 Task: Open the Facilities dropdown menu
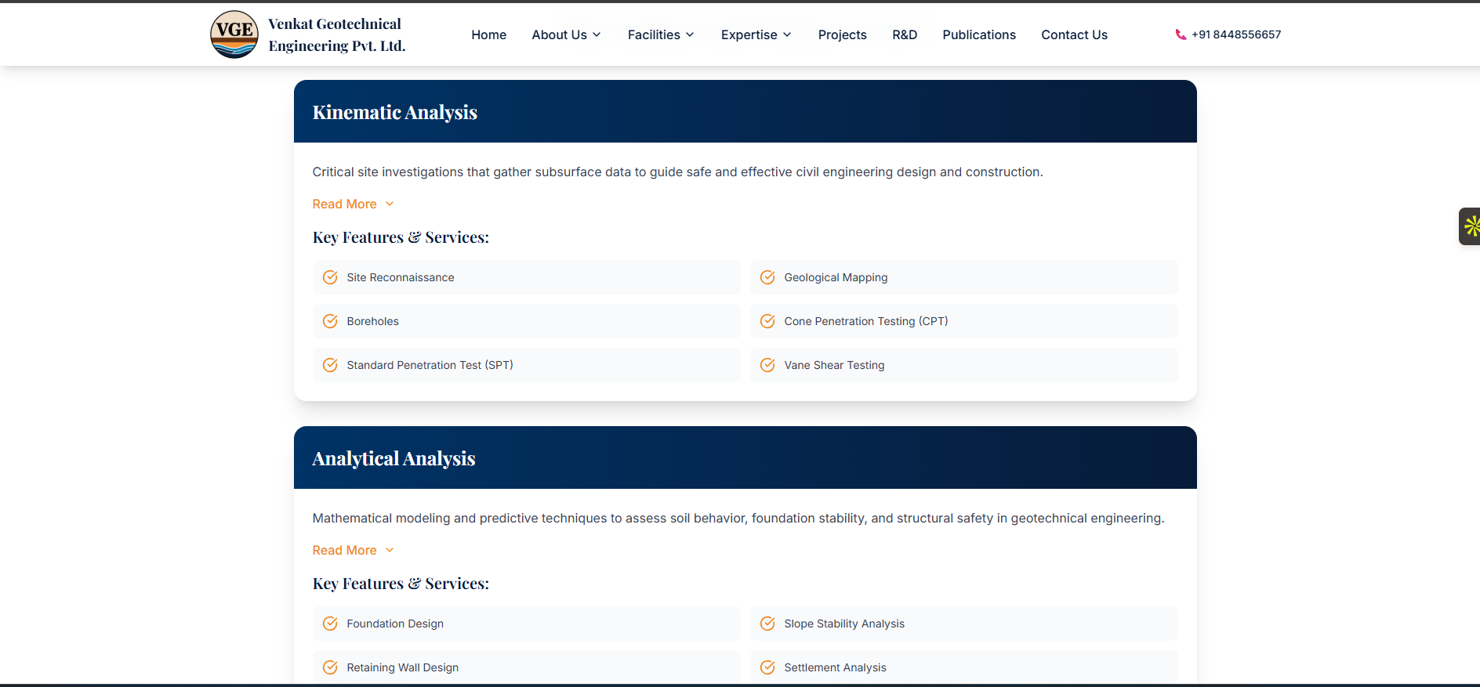tap(661, 34)
